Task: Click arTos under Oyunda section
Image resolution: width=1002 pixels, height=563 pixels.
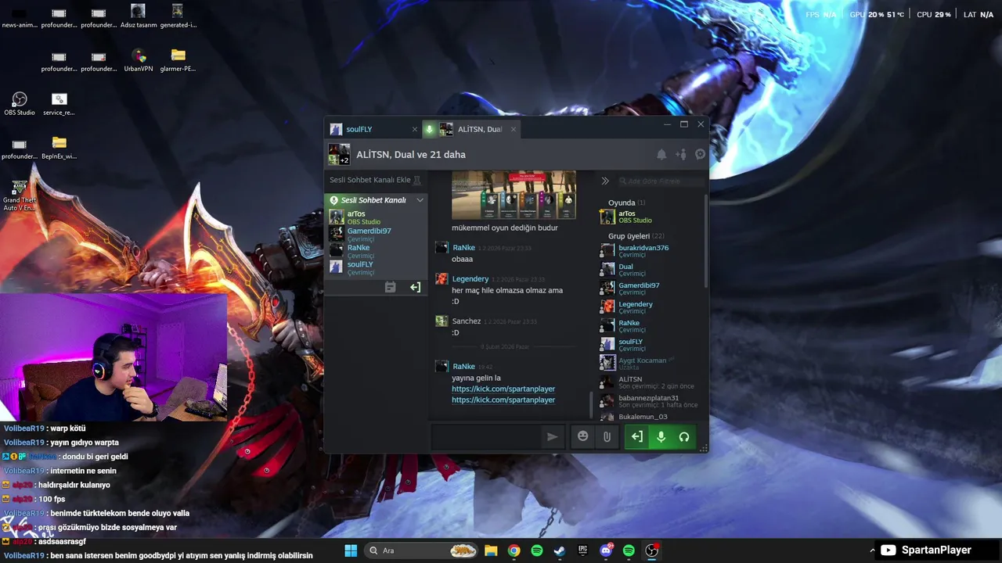Action: 650,217
